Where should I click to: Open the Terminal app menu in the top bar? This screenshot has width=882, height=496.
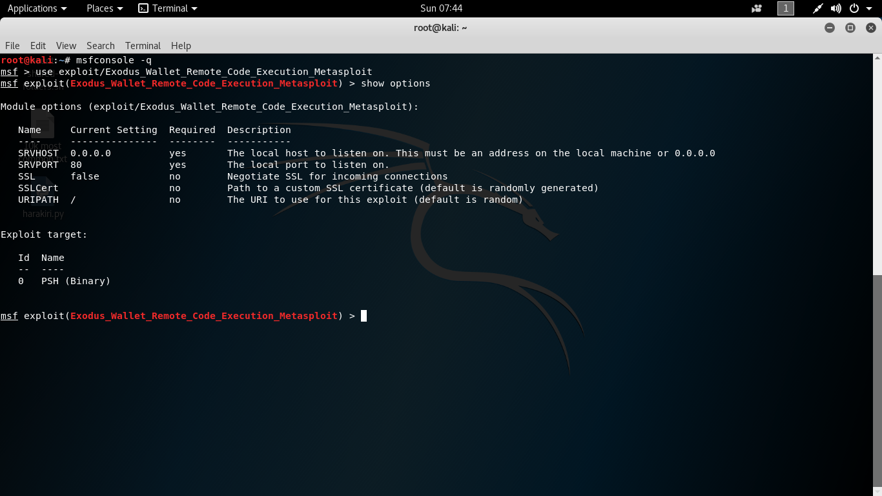(168, 8)
